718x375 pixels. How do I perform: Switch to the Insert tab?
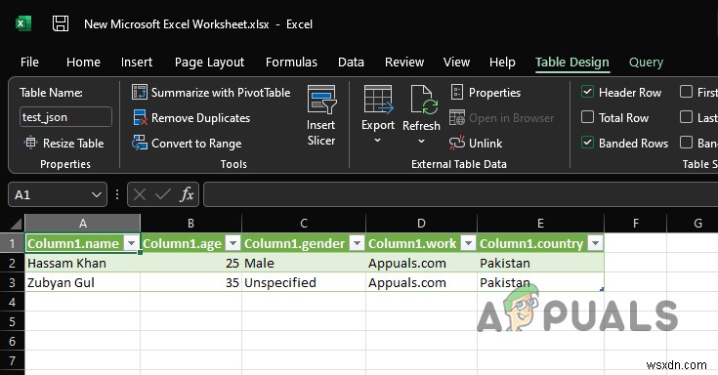pyautogui.click(x=137, y=62)
